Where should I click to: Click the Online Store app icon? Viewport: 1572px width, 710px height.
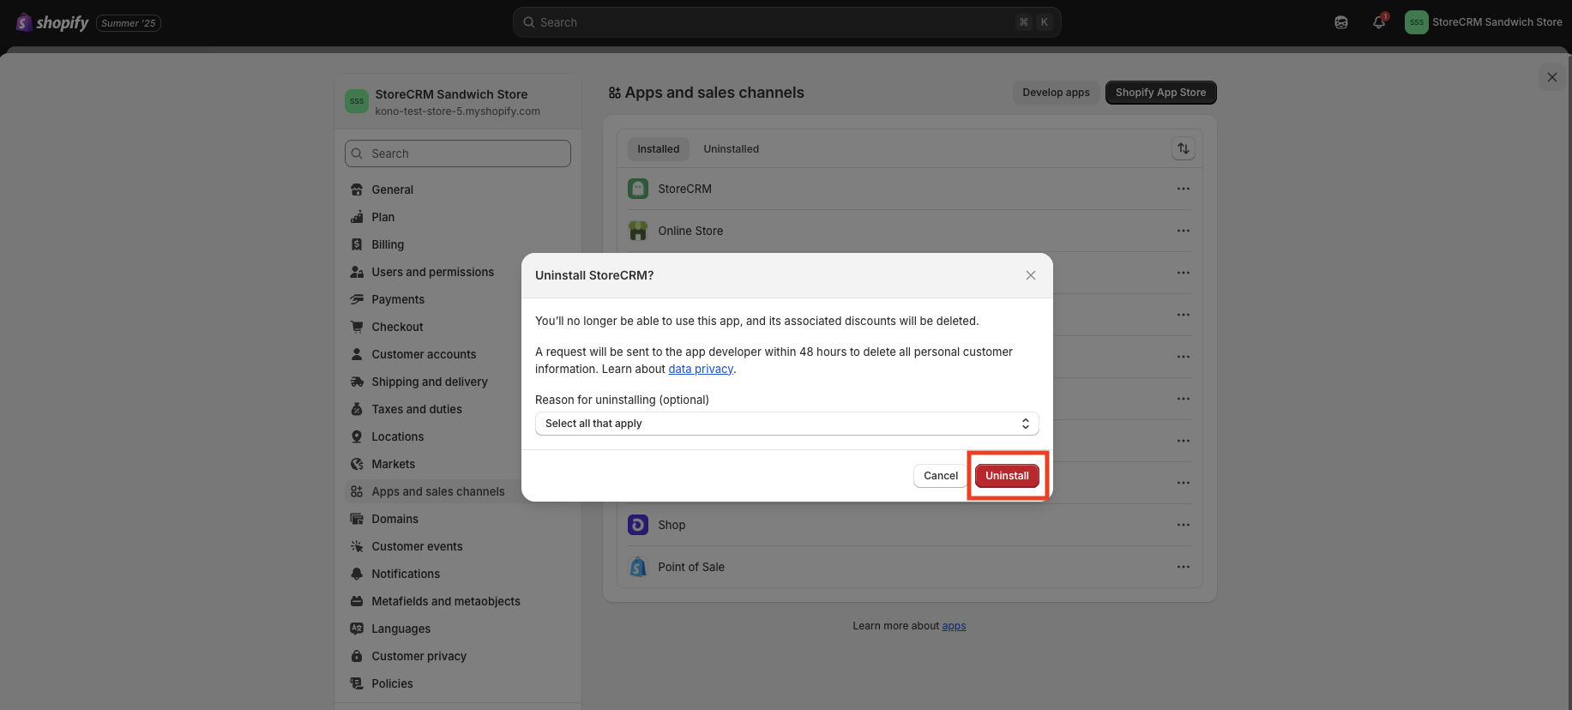point(638,231)
